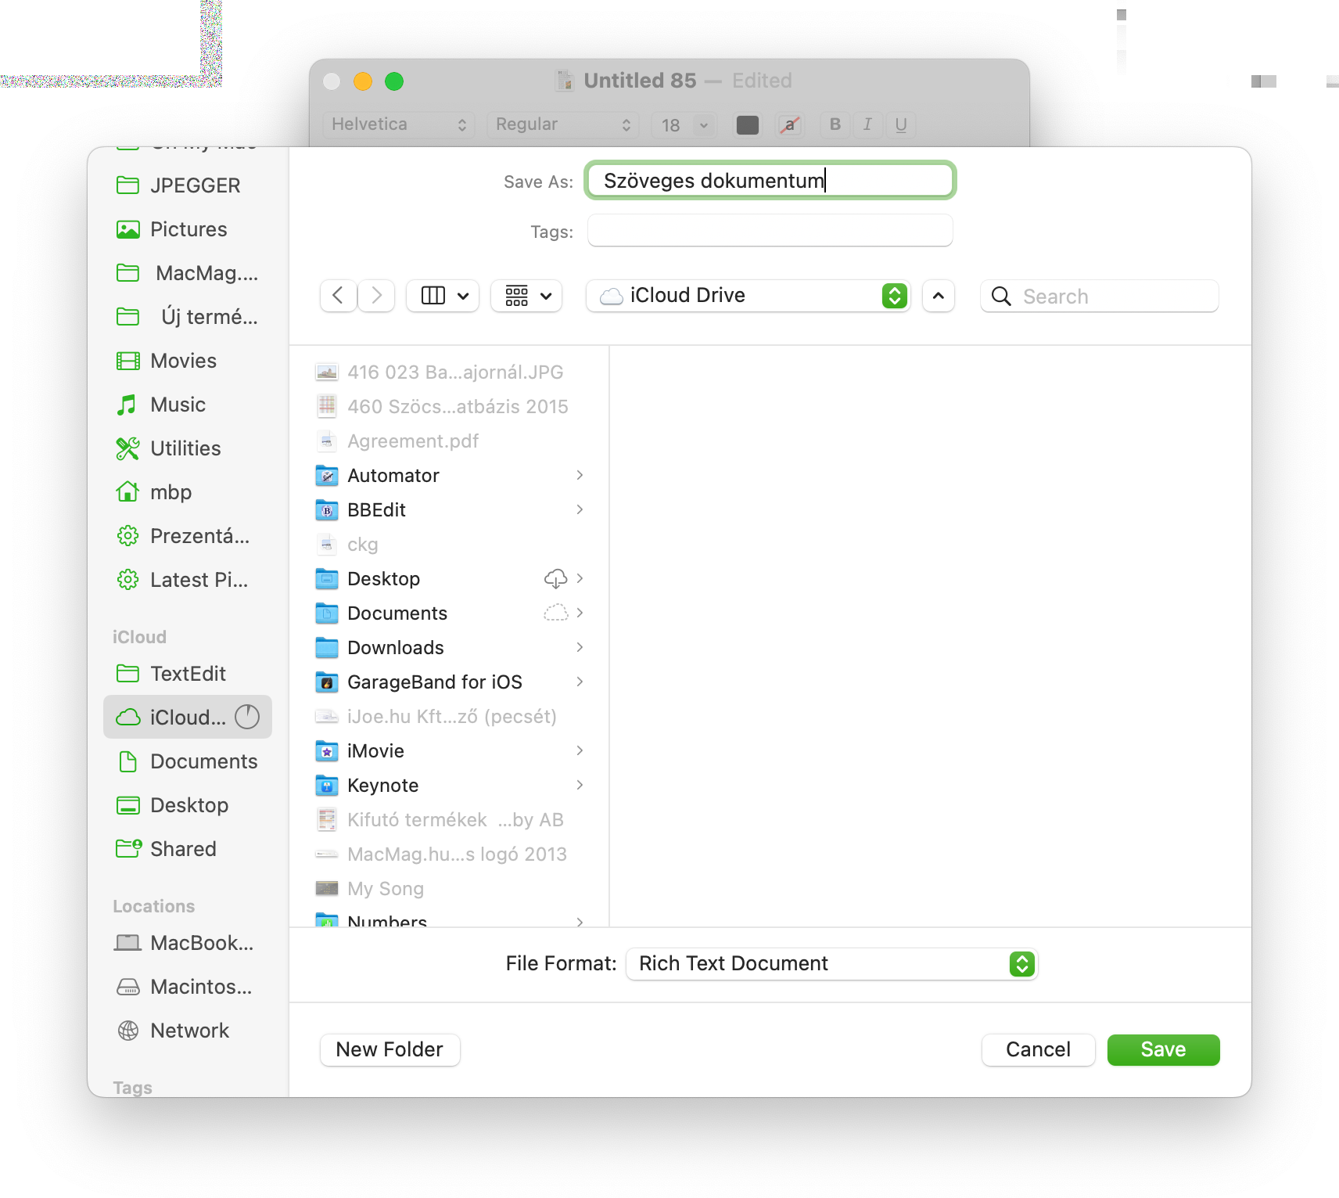Open the File Format Rich Text dropdown

(831, 963)
